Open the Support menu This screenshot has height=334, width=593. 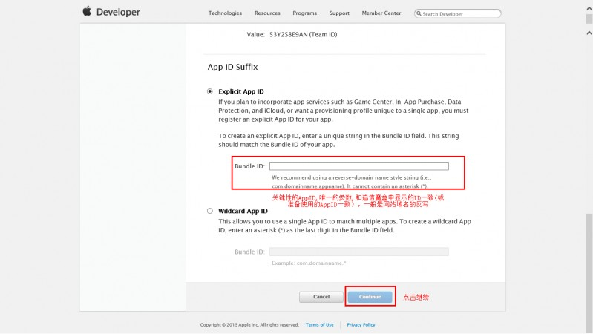[339, 13]
